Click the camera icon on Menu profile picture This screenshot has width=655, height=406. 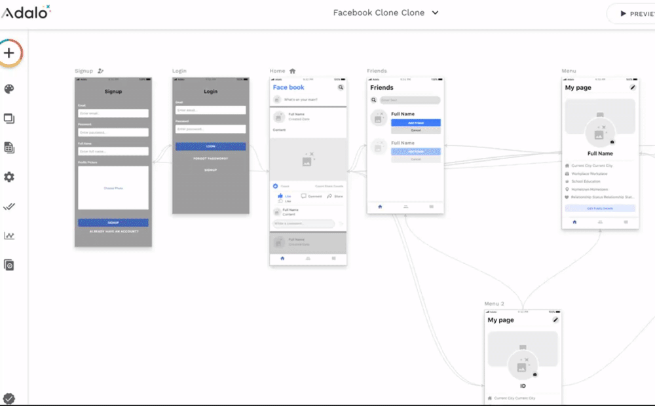(x=612, y=142)
